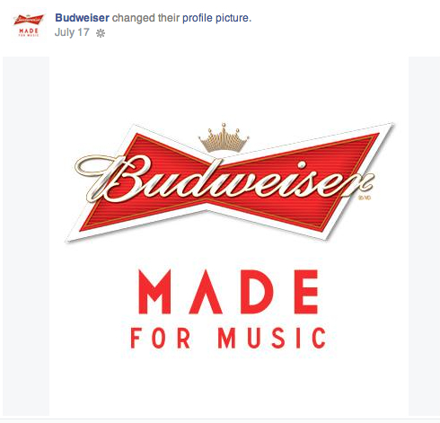The height and width of the screenshot is (423, 440).
Task: Click blank white area below FOR MUSIC
Action: pyautogui.click(x=228, y=384)
